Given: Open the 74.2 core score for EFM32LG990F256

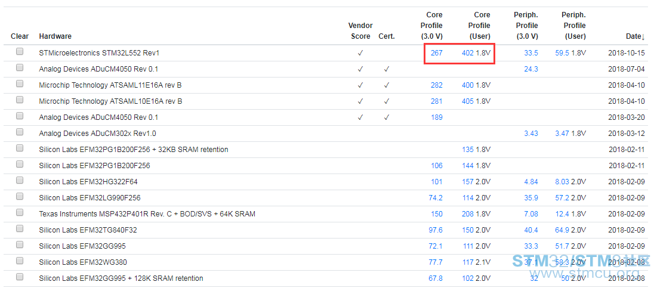Looking at the screenshot, I should (436, 197).
